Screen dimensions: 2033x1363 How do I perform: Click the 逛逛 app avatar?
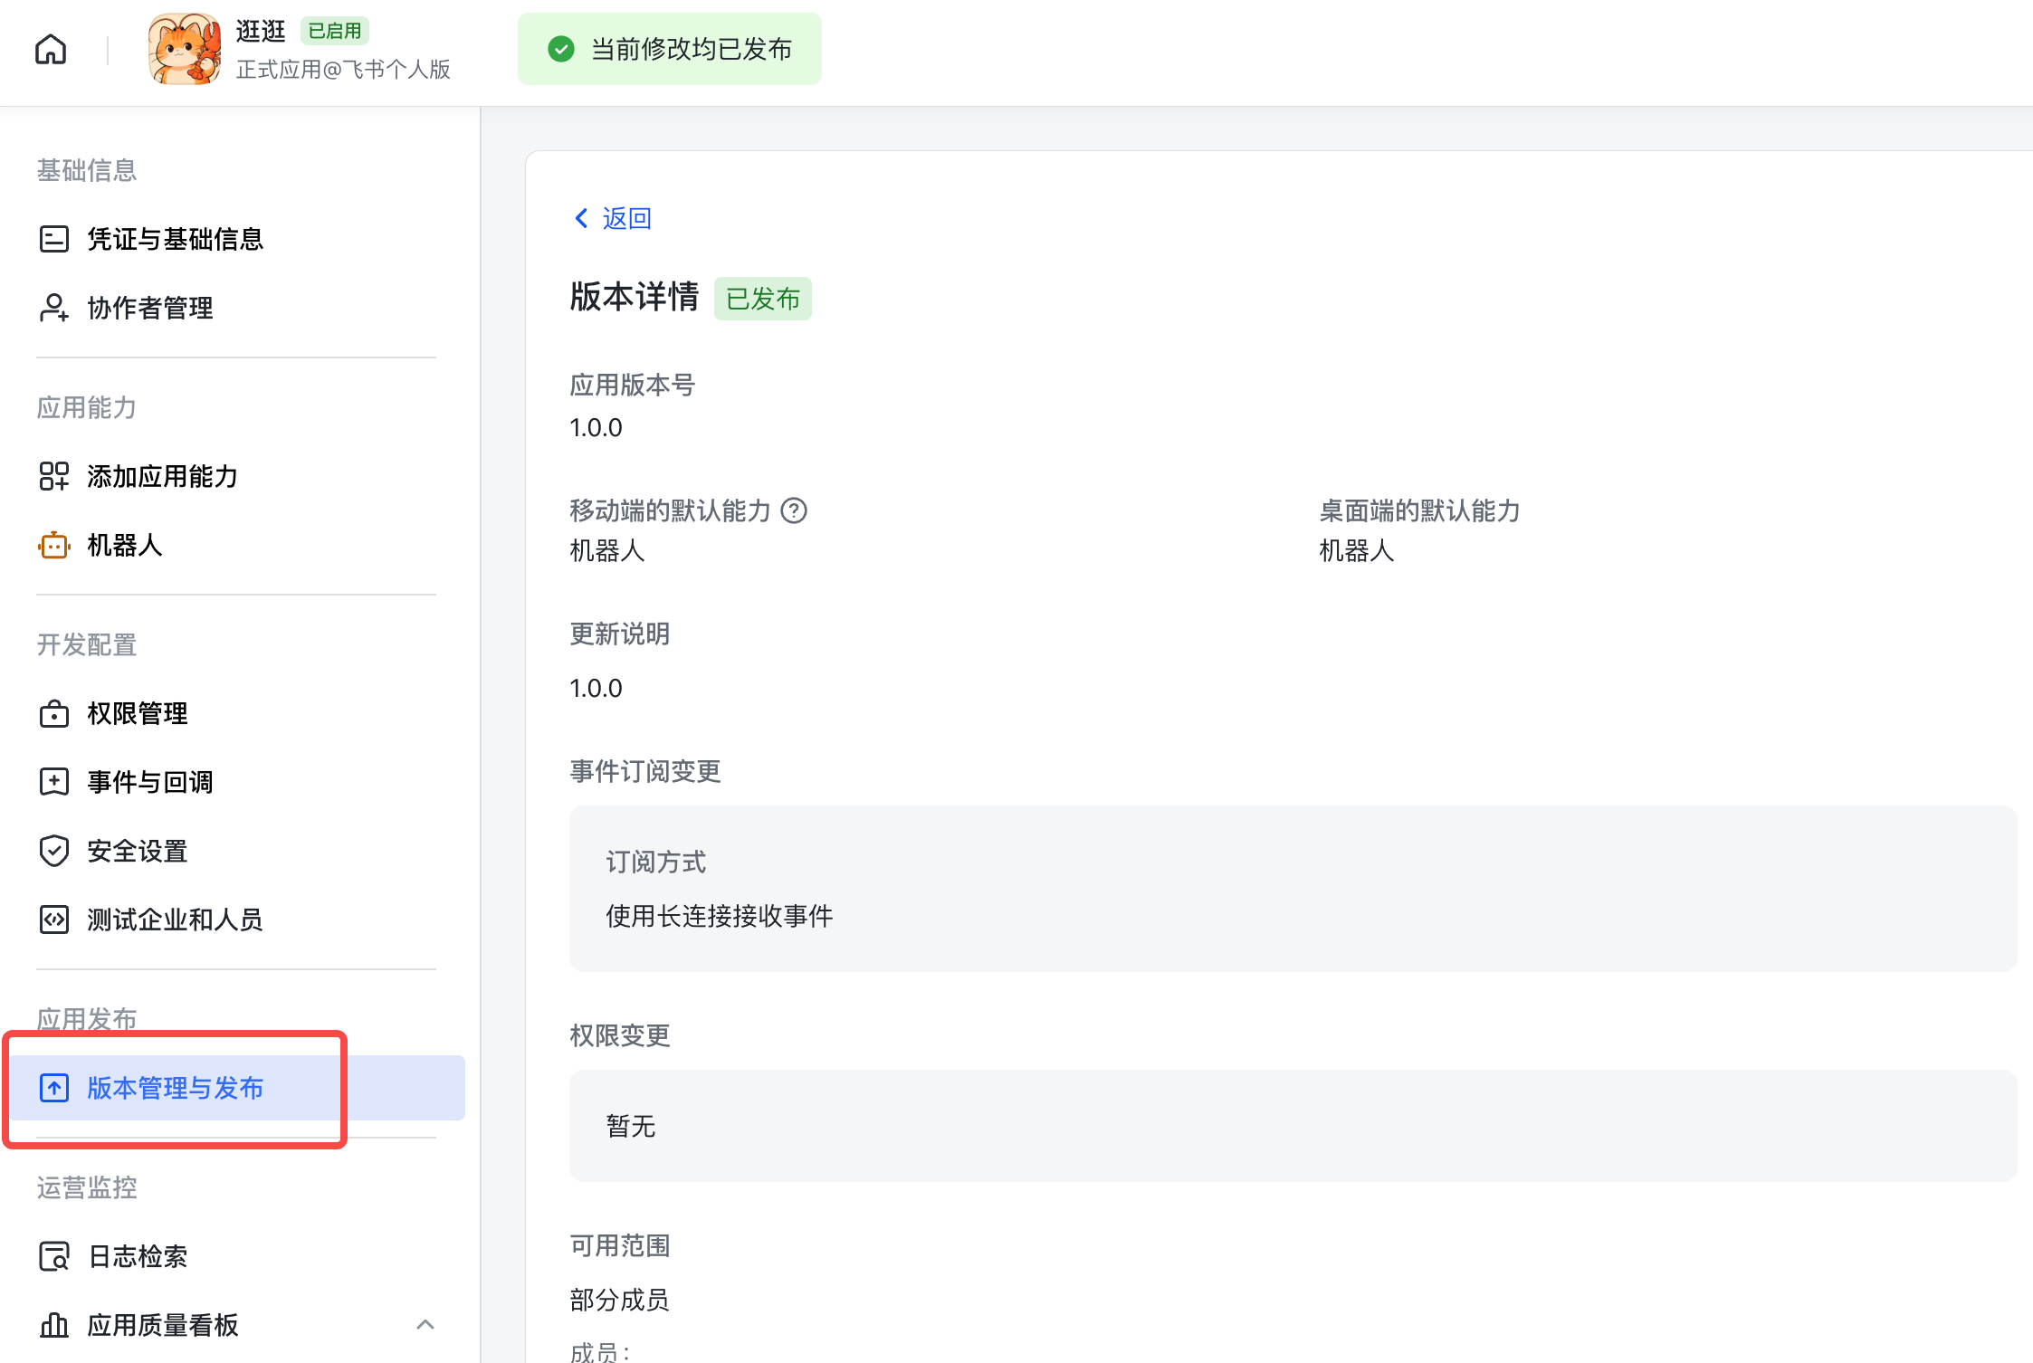click(x=186, y=49)
